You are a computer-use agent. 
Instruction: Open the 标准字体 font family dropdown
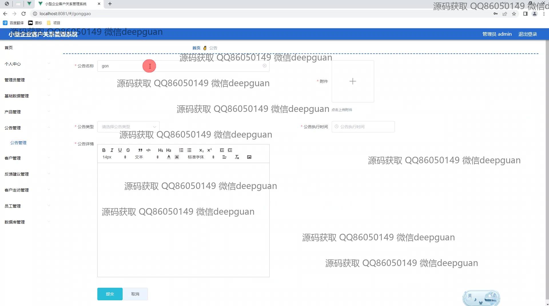coord(201,157)
